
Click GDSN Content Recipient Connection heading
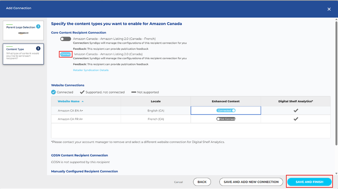[x=79, y=156]
